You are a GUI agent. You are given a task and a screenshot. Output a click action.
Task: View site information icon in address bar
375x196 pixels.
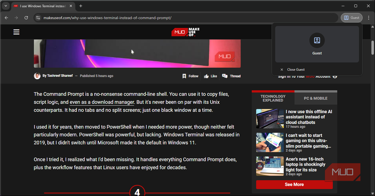(38, 18)
